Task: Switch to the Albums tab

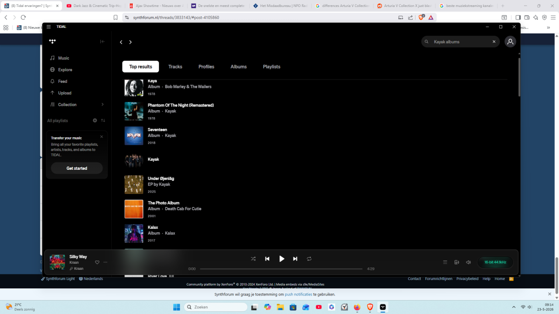Action: pyautogui.click(x=239, y=67)
